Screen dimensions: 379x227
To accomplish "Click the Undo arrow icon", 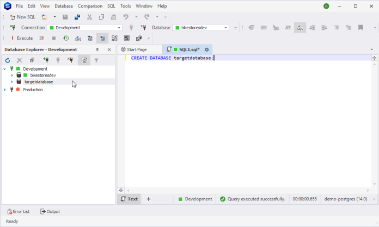I will coord(126,17).
